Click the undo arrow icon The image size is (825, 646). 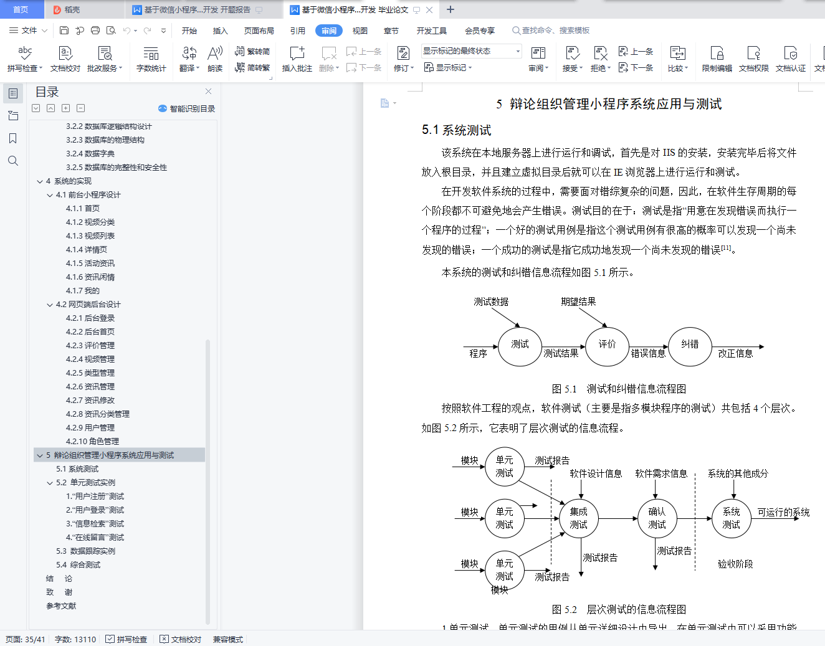(127, 31)
